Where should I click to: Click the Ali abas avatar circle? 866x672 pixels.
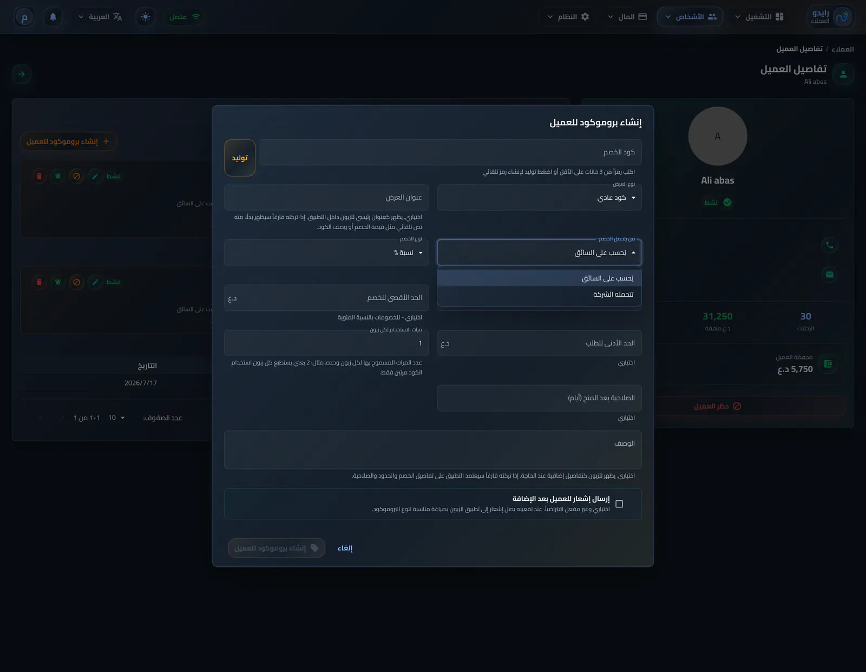718,136
